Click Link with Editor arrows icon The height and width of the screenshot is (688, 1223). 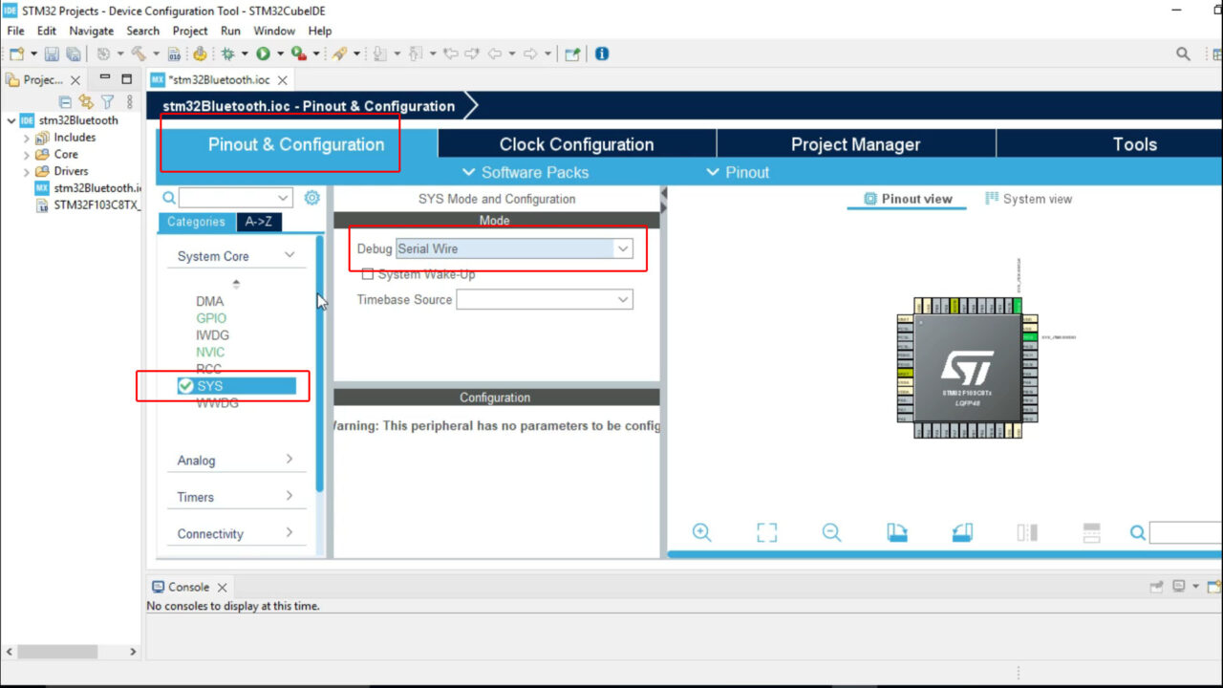point(86,101)
